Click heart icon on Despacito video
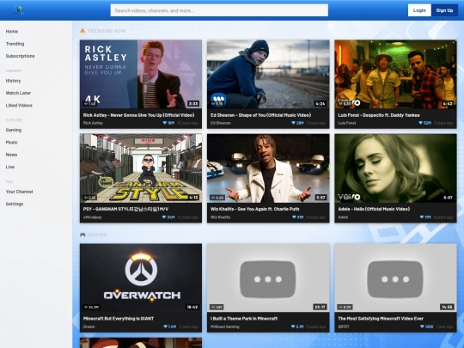The width and height of the screenshot is (464, 348). (x=420, y=123)
